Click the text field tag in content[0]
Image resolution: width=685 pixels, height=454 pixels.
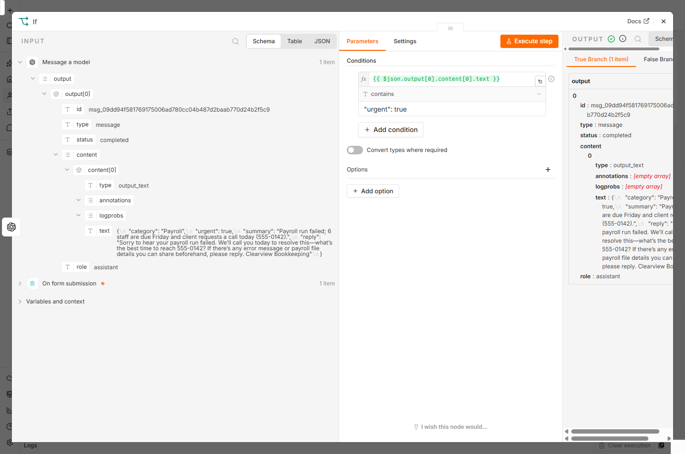tap(98, 231)
